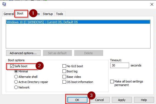Open the Tools tab
The image size is (156, 104).
point(59,14)
